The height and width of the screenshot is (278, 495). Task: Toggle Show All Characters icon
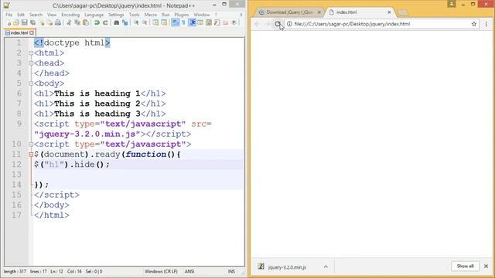pos(183,22)
